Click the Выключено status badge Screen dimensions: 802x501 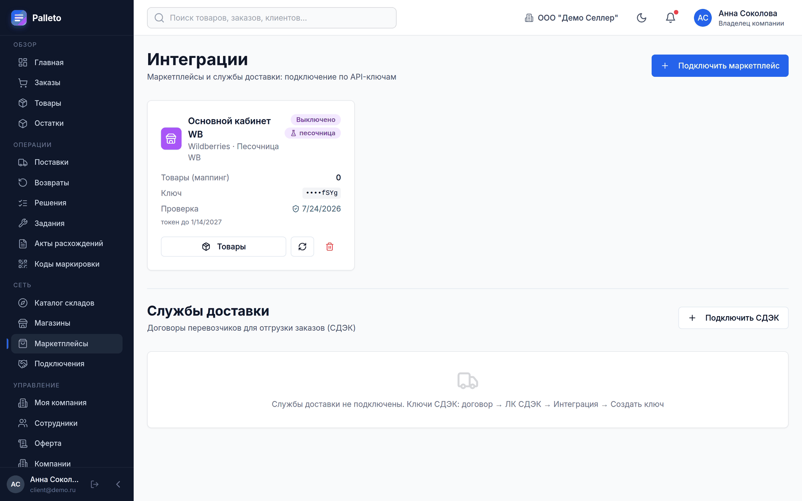coord(316,119)
